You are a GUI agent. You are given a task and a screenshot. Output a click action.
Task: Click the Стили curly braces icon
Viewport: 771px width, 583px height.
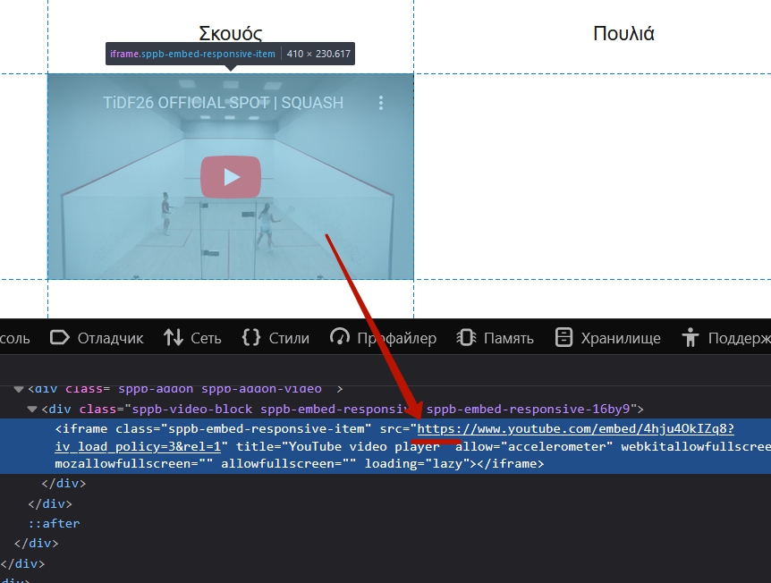pos(251,337)
